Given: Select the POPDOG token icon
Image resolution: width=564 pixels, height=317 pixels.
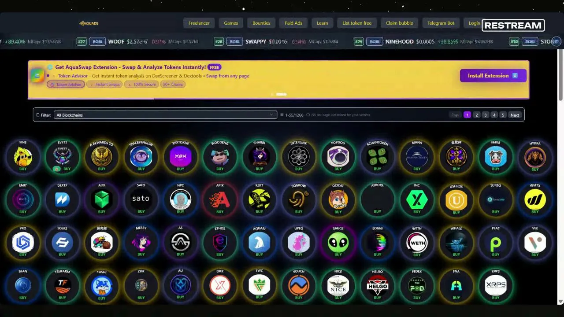Looking at the screenshot, I should pyautogui.click(x=338, y=157).
